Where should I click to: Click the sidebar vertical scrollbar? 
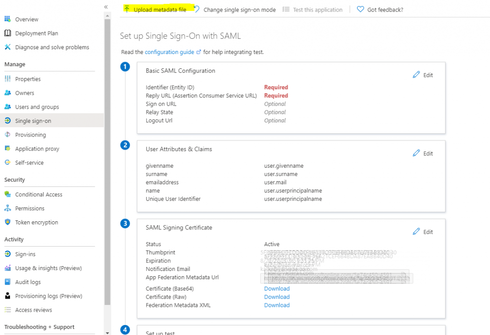pyautogui.click(x=107, y=162)
